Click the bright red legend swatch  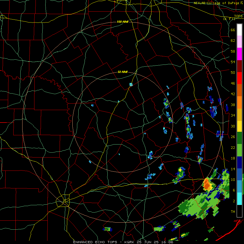click(x=239, y=78)
